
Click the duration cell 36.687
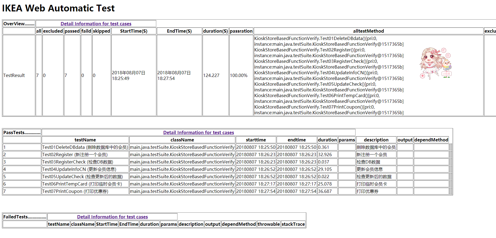pyautogui.click(x=327, y=191)
